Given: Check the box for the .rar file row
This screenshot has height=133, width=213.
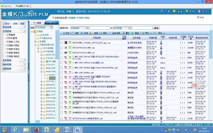Looking at the screenshot, I should (61, 43).
